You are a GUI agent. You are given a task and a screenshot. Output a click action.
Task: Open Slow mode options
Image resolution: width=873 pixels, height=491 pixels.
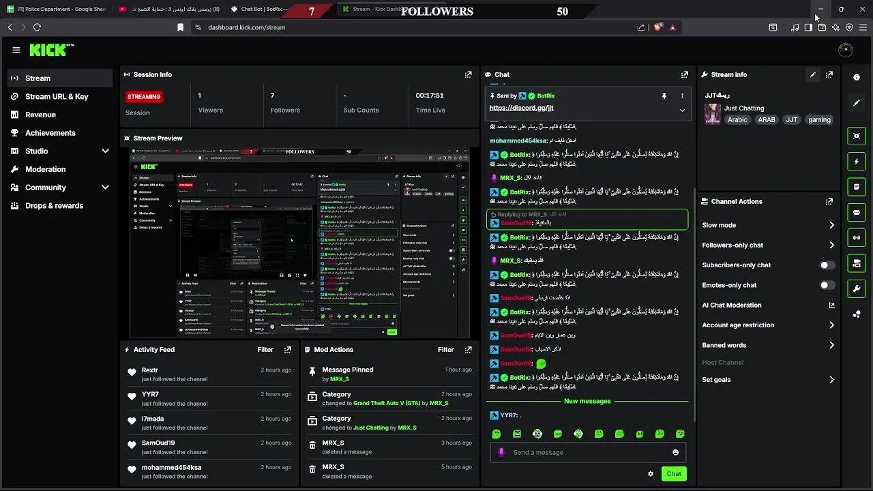[x=768, y=225]
